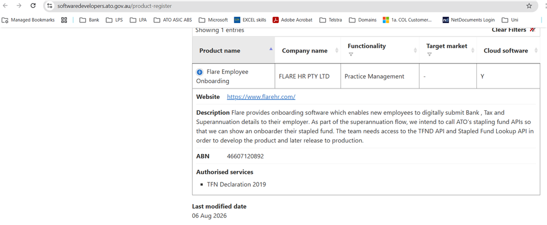547x225 pixels.
Task: Select the Practice Management cell
Action: point(380,76)
